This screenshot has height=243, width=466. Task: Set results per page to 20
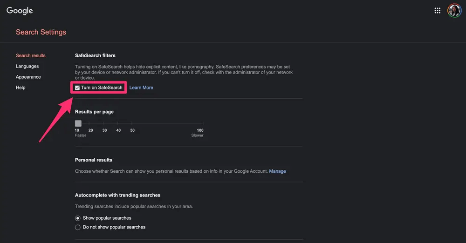[91, 124]
